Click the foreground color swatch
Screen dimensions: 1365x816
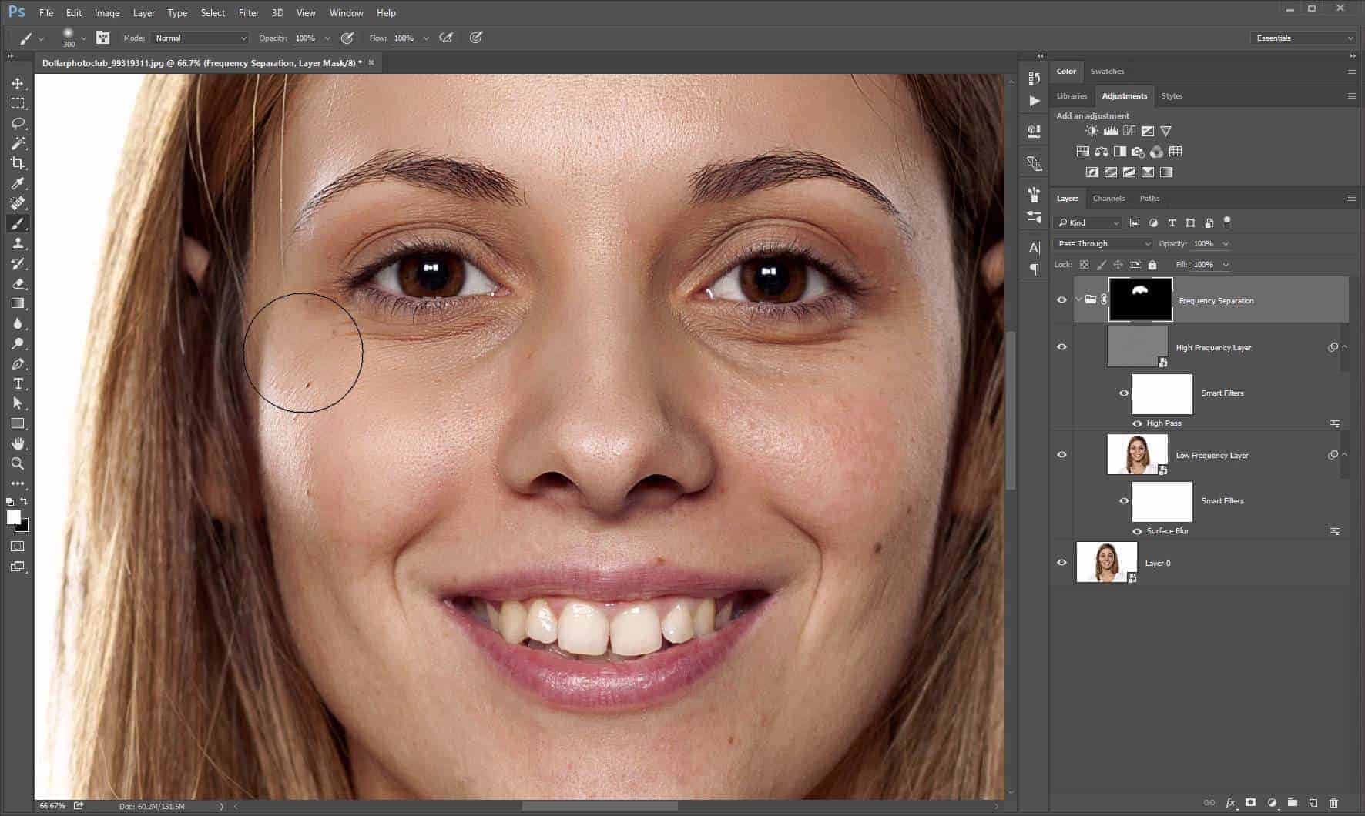[12, 517]
